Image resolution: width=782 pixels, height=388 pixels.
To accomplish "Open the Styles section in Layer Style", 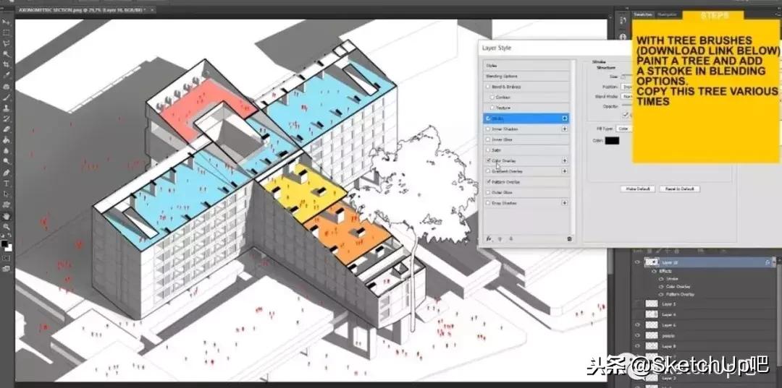I will pos(526,66).
